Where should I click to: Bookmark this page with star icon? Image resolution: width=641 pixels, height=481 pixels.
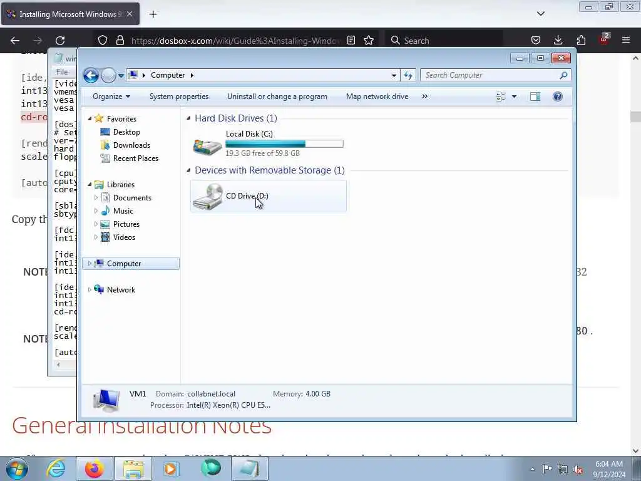(369, 41)
